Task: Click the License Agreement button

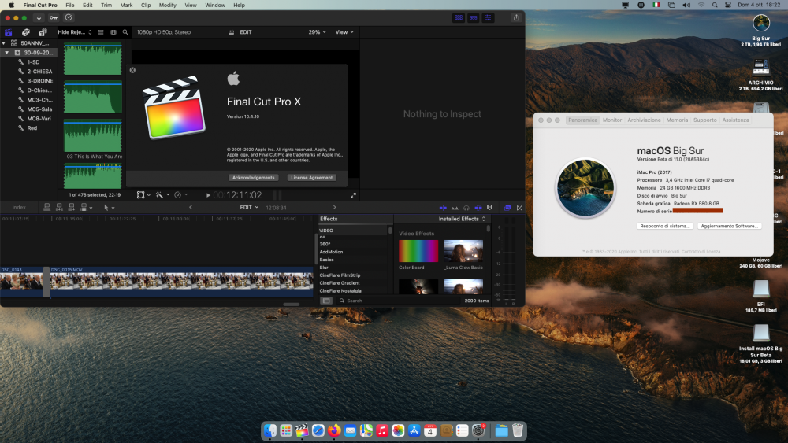Action: click(x=311, y=178)
